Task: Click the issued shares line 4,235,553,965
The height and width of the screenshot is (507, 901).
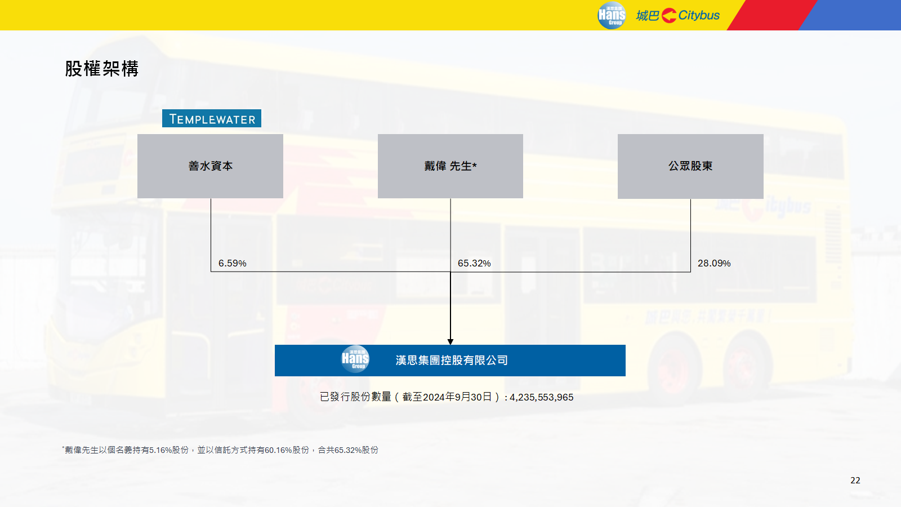Action: tap(447, 397)
